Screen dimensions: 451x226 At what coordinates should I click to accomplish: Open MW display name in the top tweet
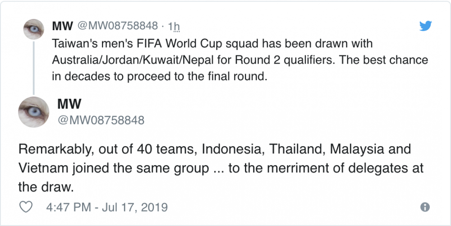[x=63, y=26]
